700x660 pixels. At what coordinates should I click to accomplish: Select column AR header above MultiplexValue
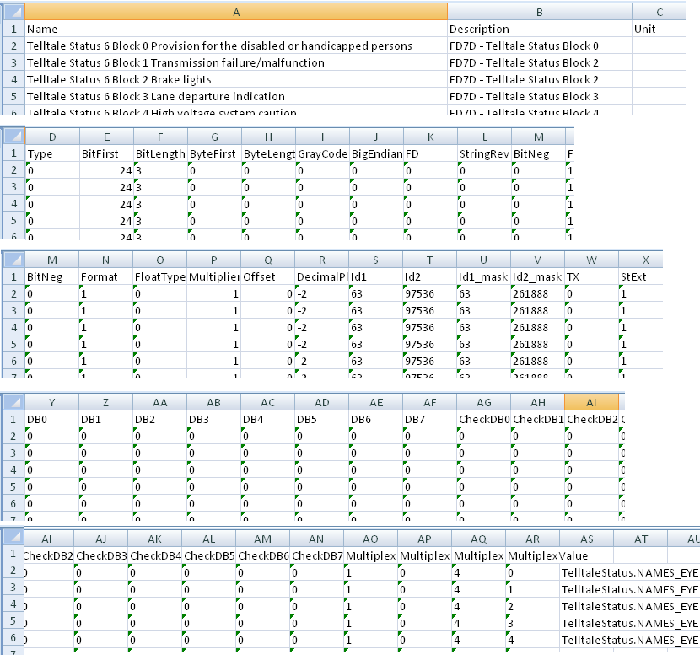point(532,539)
